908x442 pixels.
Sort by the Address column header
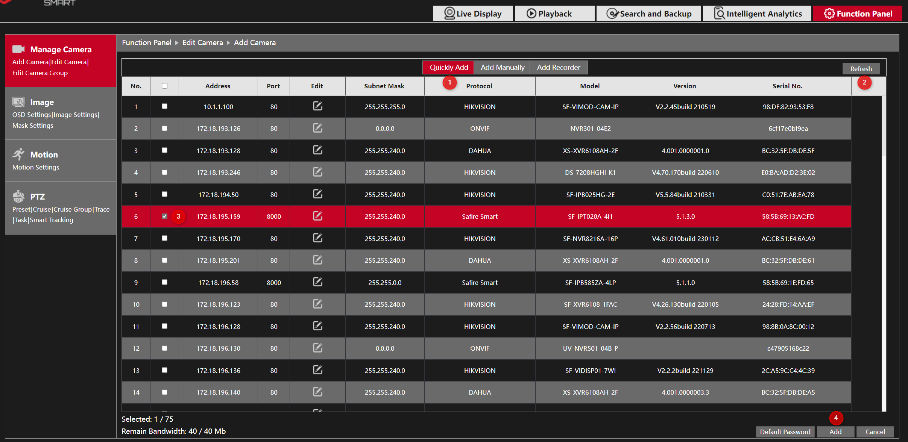218,86
